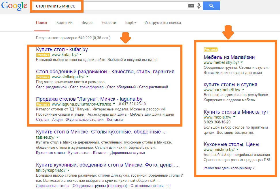The width and height of the screenshot is (280, 191).
Task: Click Реклама badge beside www.laguna.by
Action: [43, 104]
